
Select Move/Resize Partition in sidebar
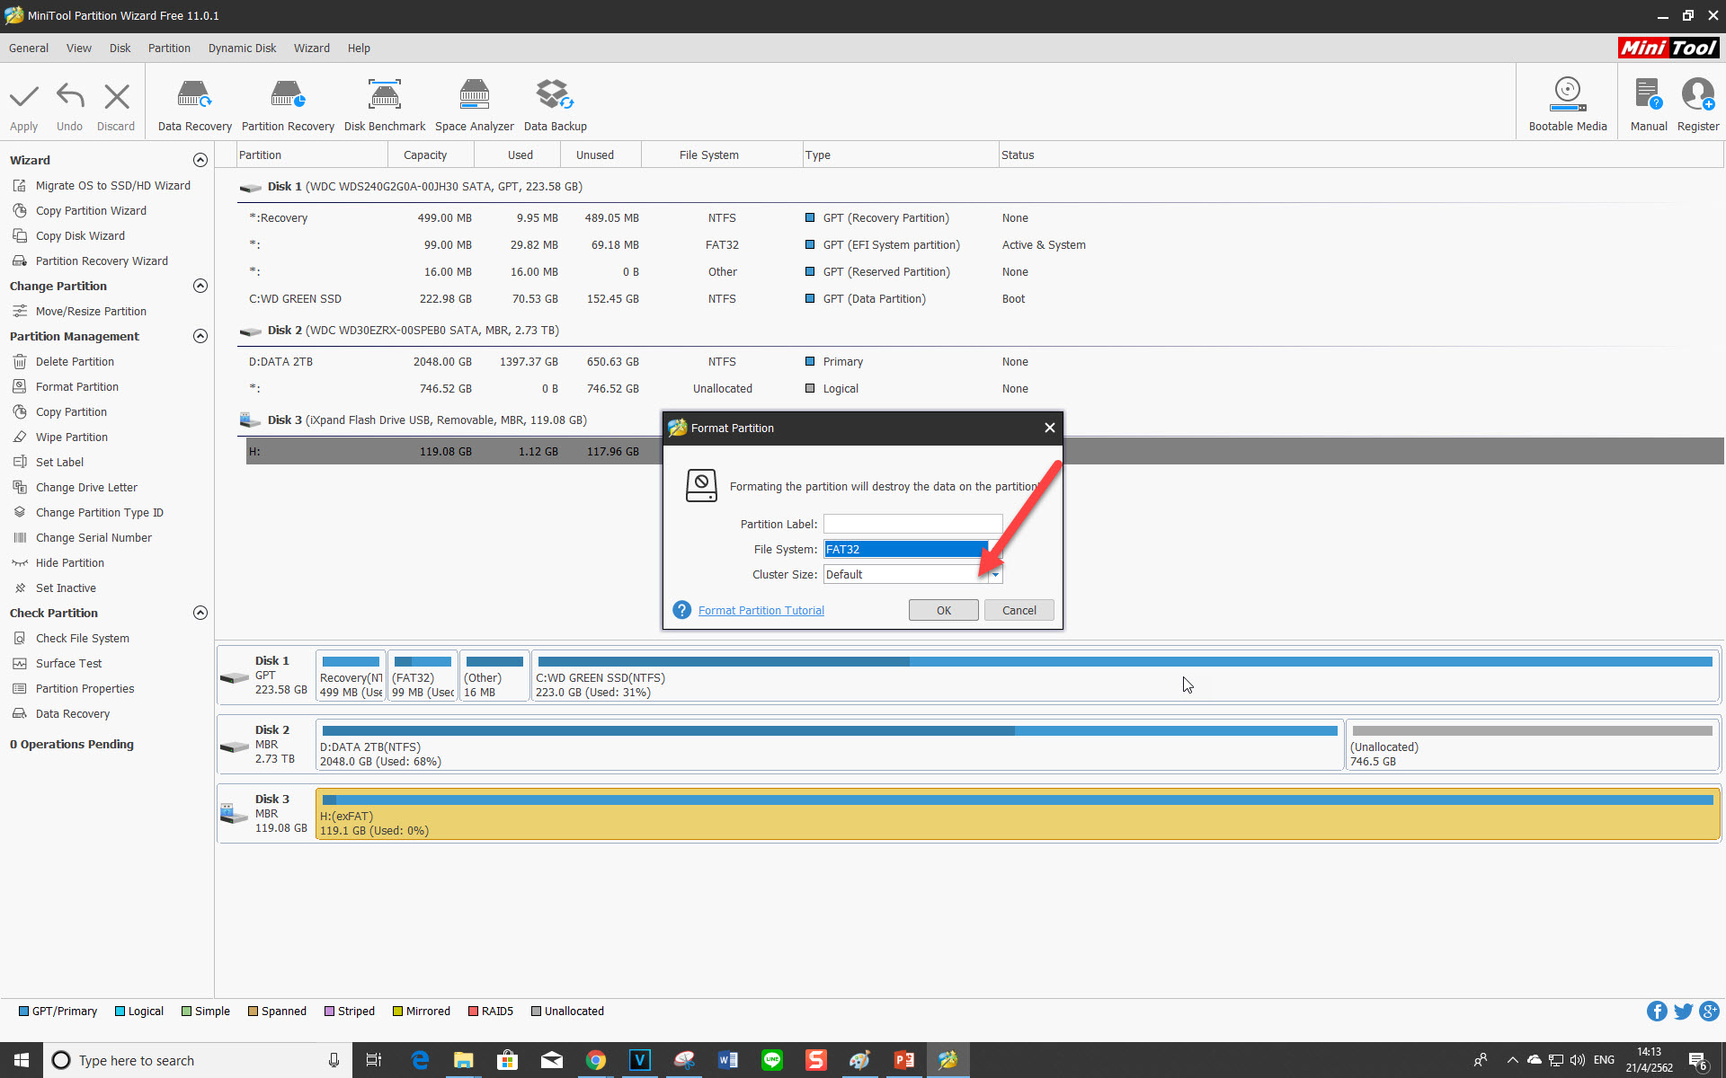click(x=91, y=311)
